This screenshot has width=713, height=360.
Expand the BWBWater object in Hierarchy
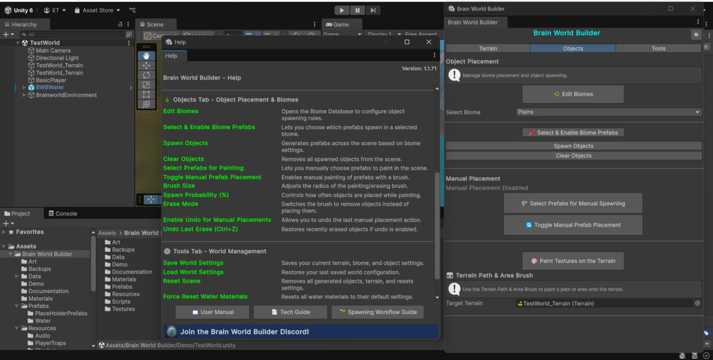[24, 87]
